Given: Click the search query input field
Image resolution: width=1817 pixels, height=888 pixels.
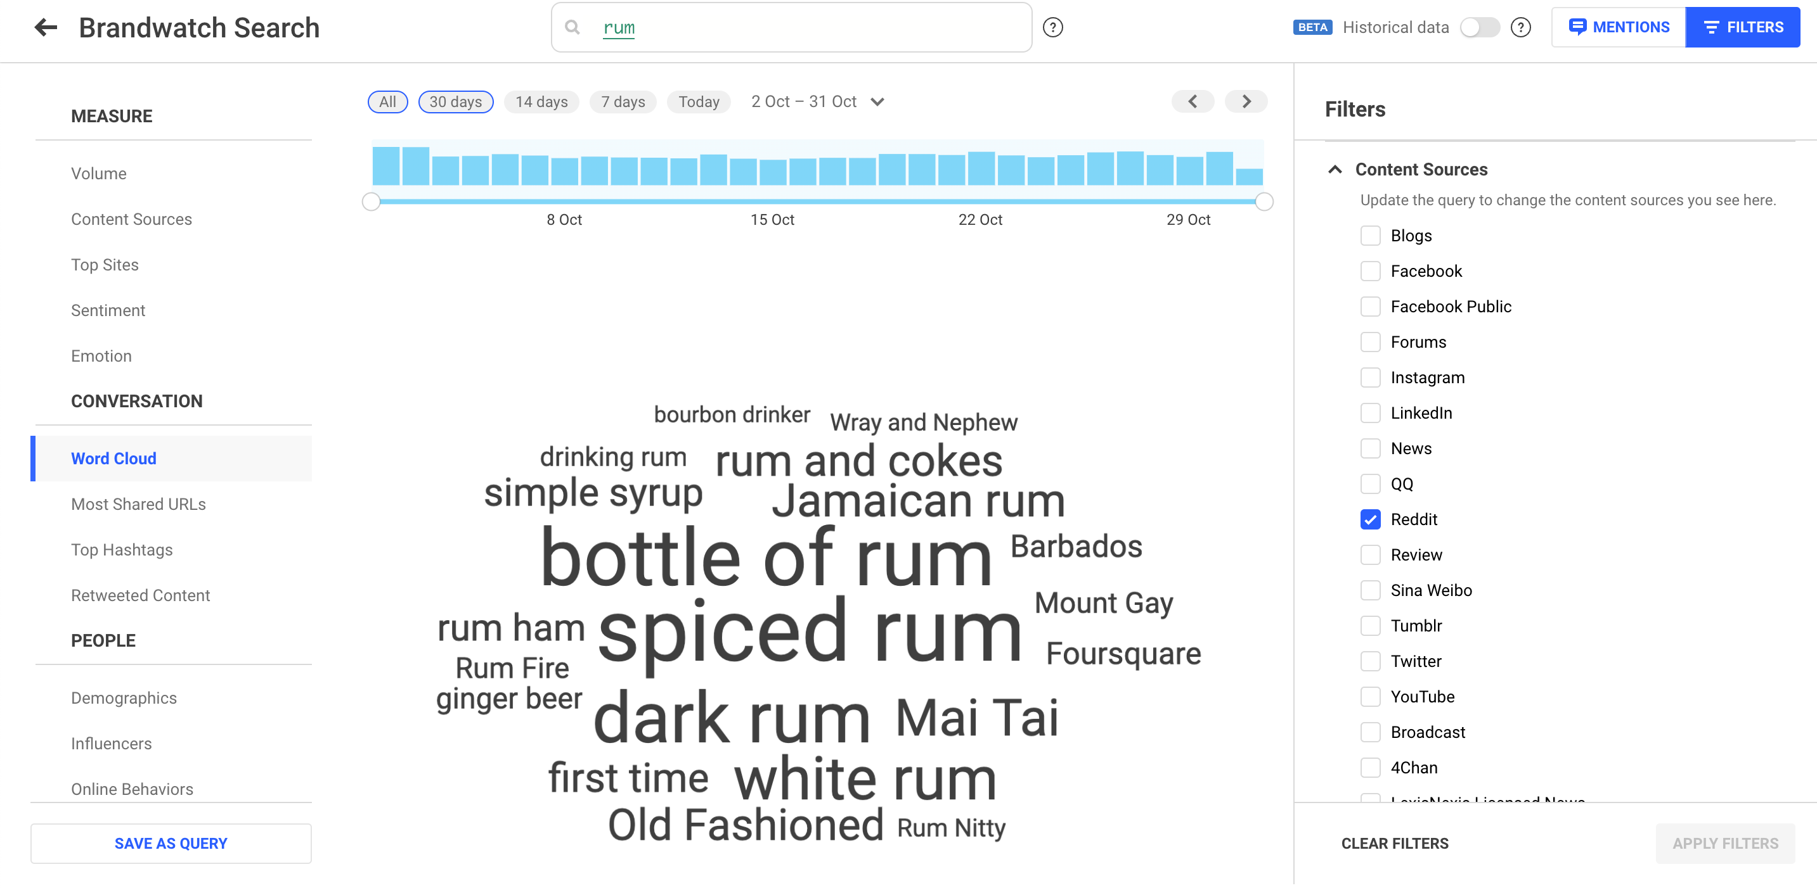Looking at the screenshot, I should tap(791, 27).
